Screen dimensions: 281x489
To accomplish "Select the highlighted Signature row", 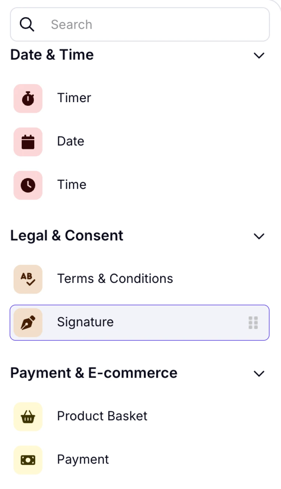I will (140, 322).
